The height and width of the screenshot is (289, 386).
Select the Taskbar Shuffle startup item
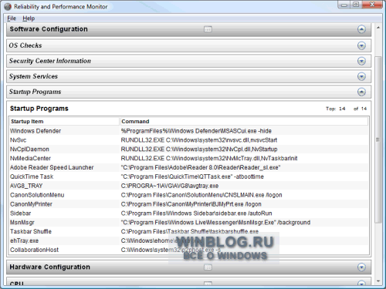(x=31, y=232)
